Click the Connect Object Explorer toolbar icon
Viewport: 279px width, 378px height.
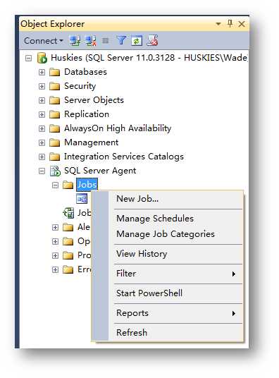75,41
